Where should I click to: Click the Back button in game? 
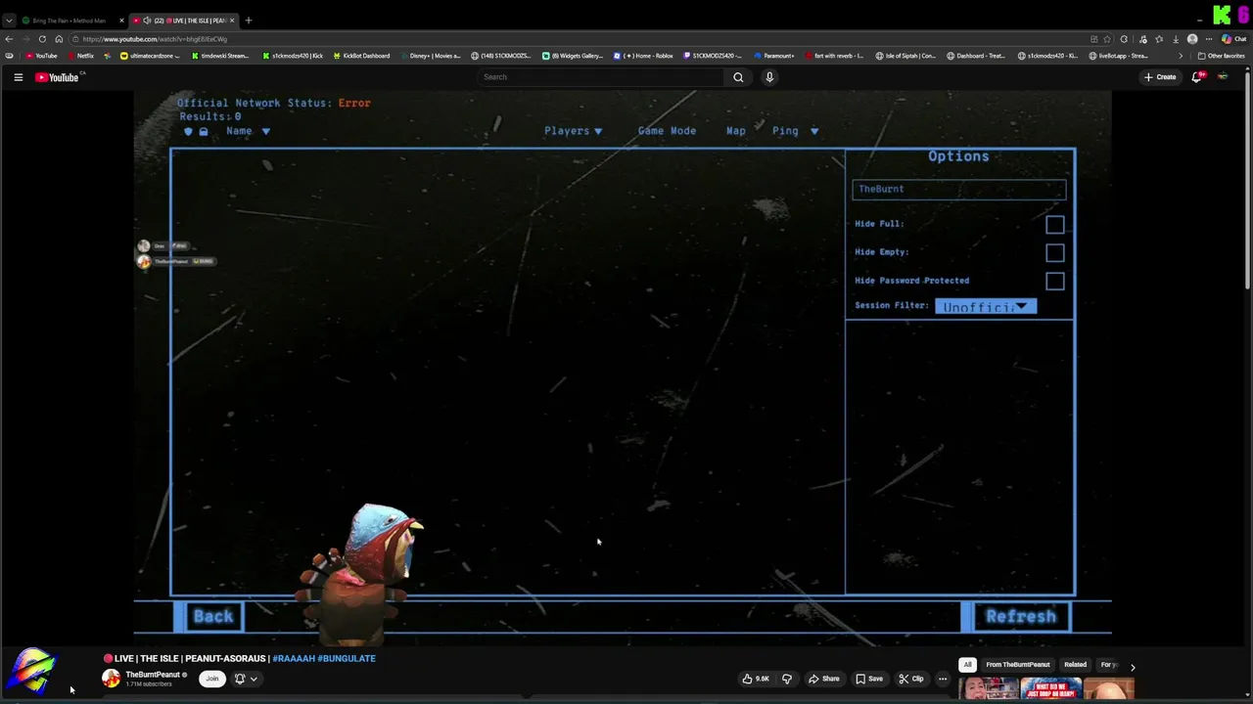(x=212, y=617)
